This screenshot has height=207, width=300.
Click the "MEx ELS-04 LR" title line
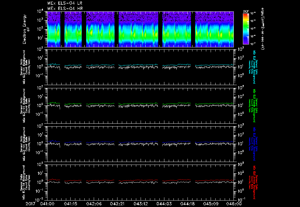click(65, 3)
